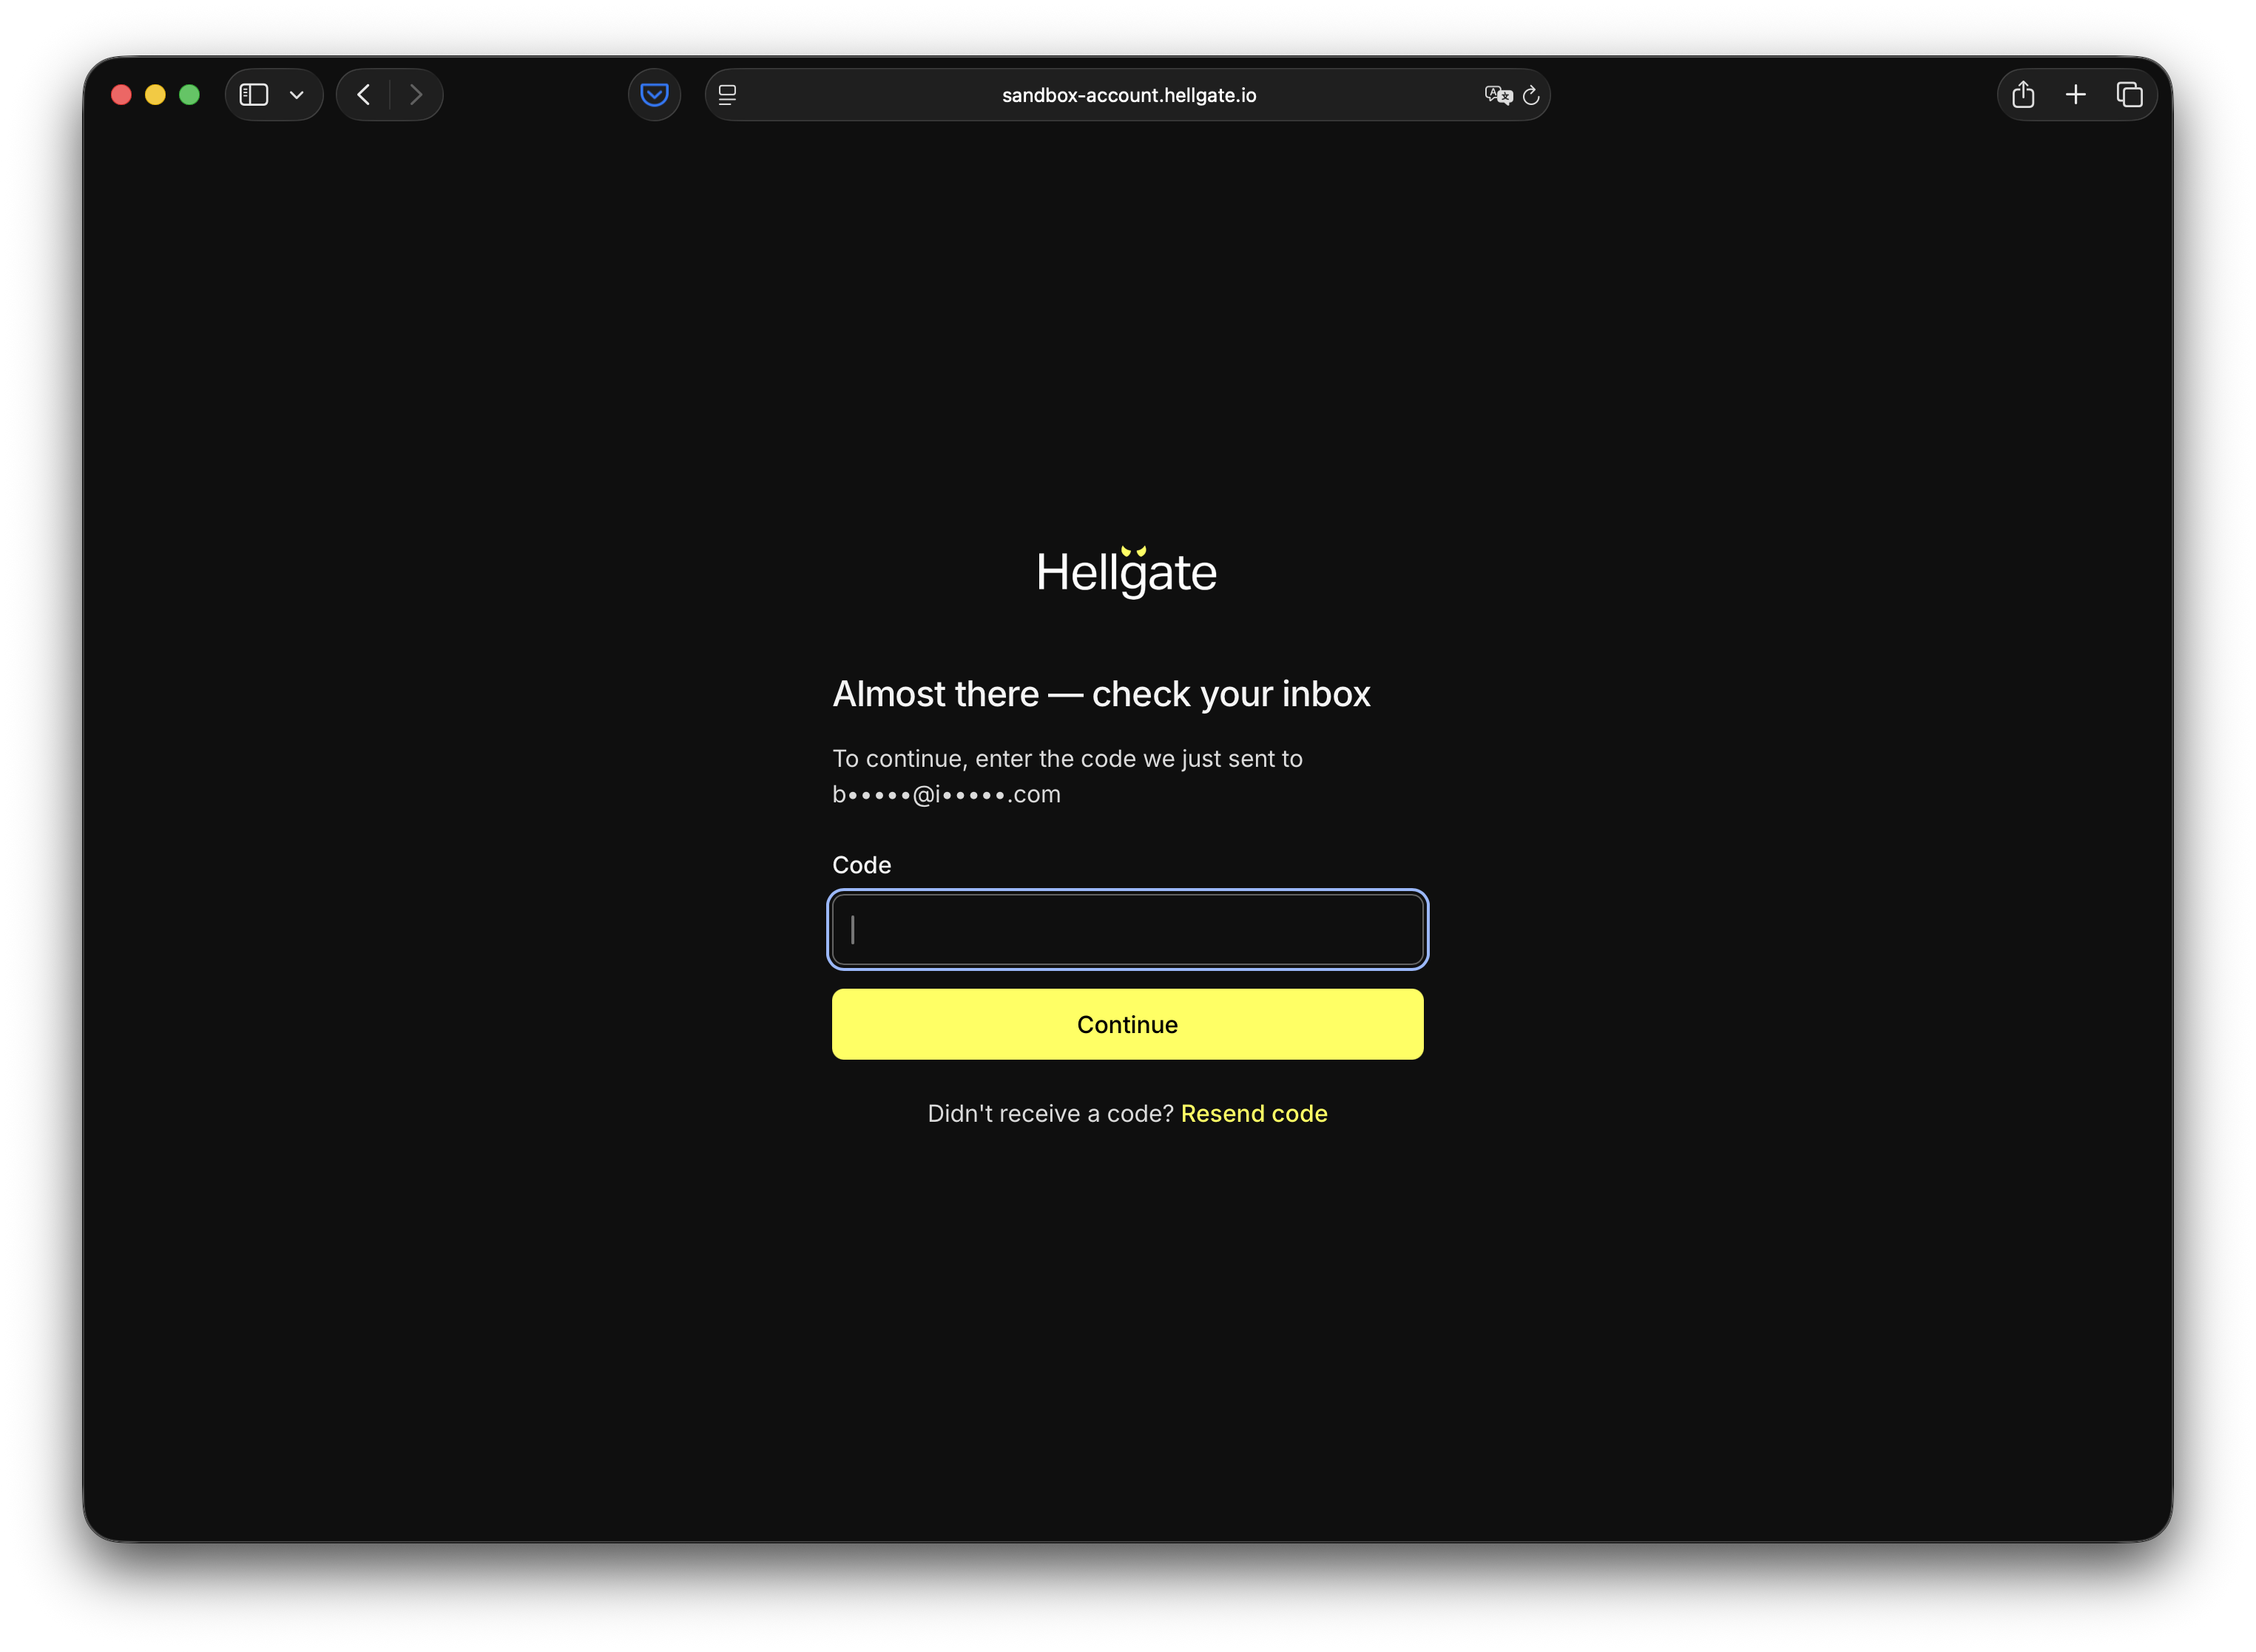Focus the Code input field
This screenshot has width=2256, height=1652.
tap(1128, 930)
